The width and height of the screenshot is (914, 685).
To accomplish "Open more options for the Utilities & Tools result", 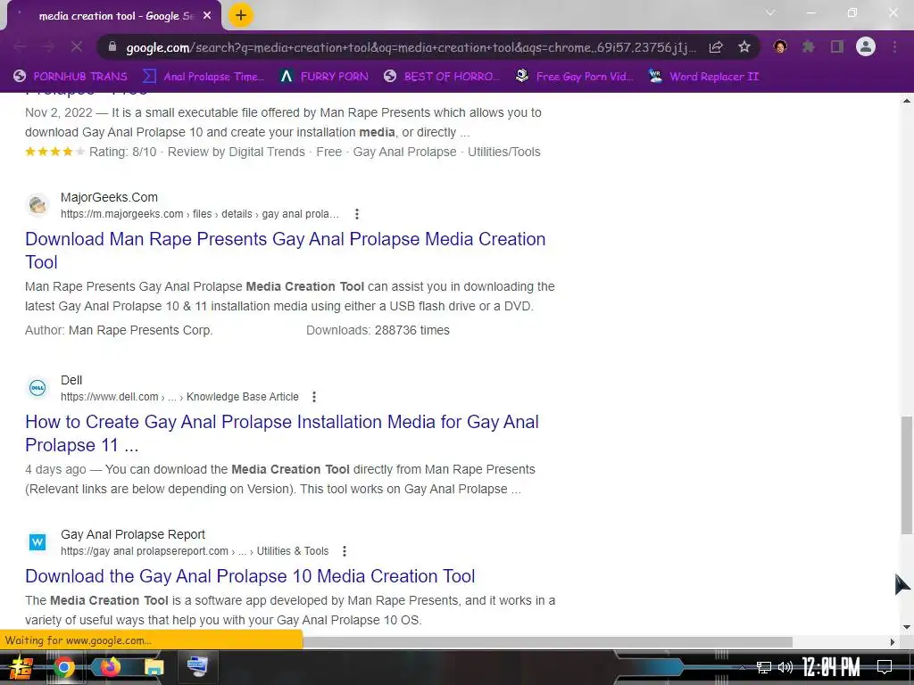I will (345, 551).
